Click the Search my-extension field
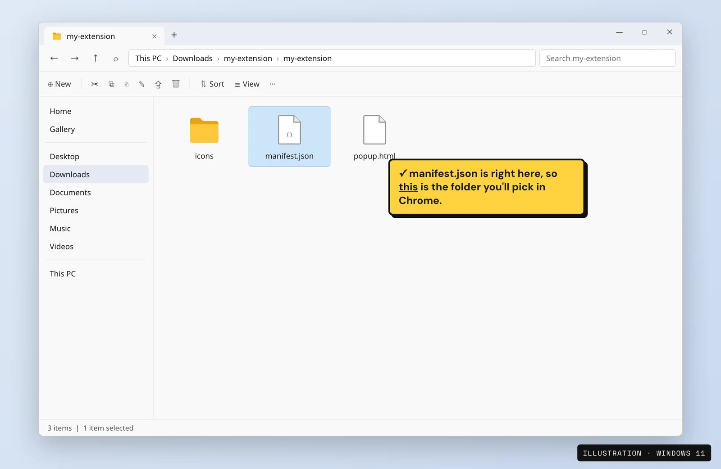Viewport: 721px width, 469px height. (607, 59)
